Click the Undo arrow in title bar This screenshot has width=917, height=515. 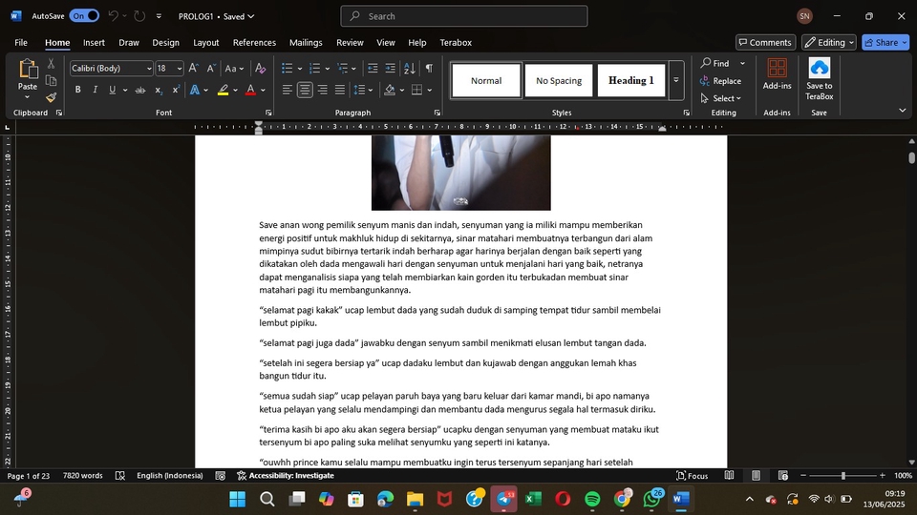point(113,16)
